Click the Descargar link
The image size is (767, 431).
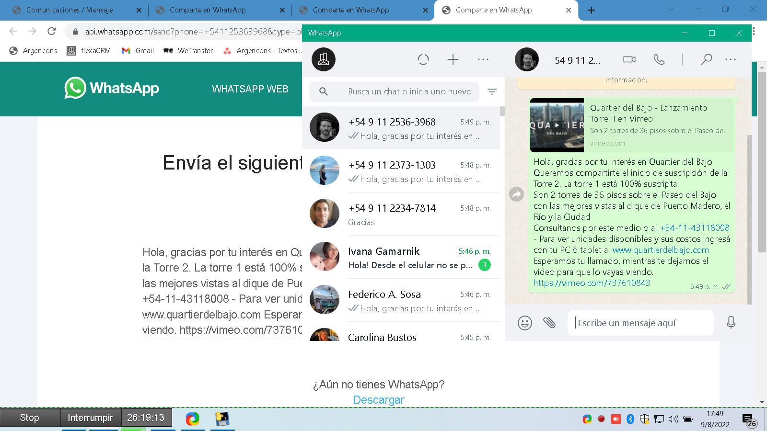379,400
